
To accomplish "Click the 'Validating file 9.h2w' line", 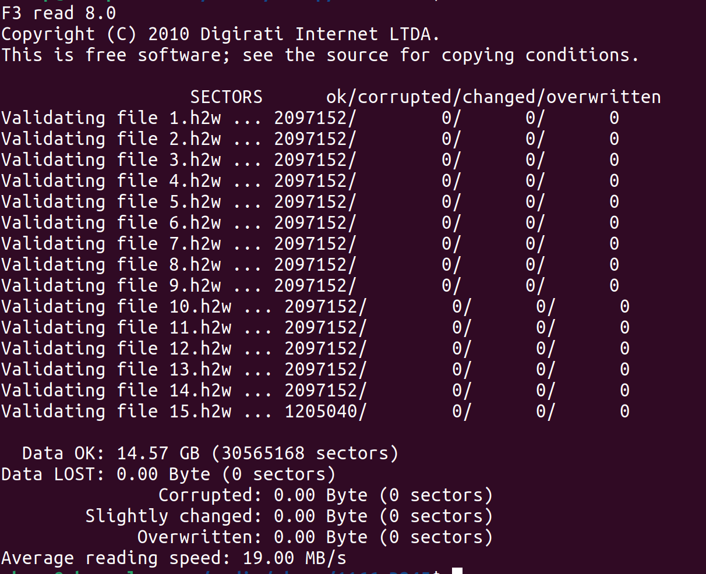I will [x=310, y=286].
